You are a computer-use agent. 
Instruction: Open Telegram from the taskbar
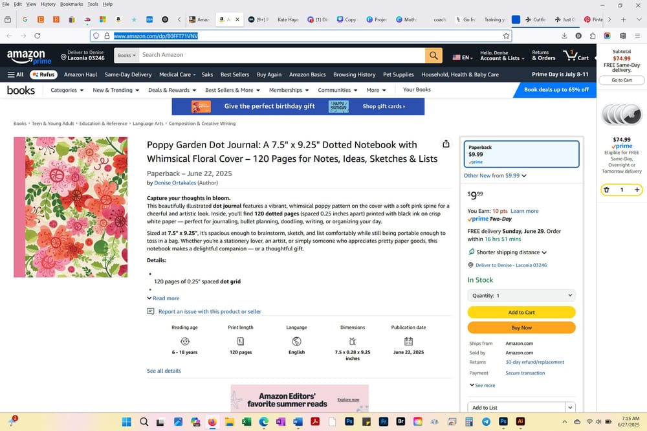pyautogui.click(x=486, y=421)
